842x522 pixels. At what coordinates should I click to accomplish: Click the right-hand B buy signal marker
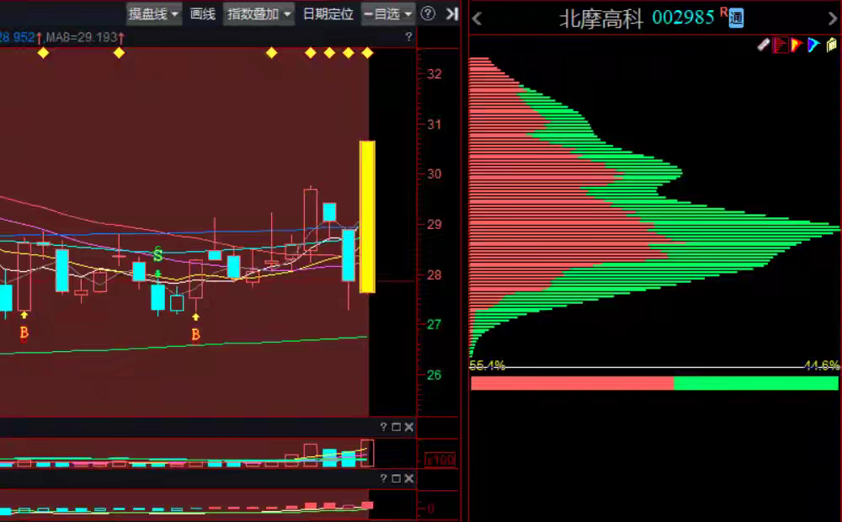point(195,335)
